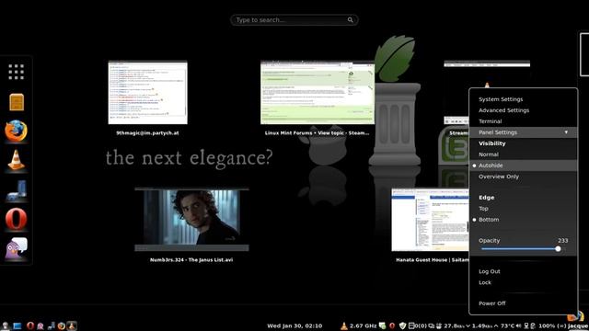
Task: Click the magnifier icon in search box
Action: tap(350, 20)
